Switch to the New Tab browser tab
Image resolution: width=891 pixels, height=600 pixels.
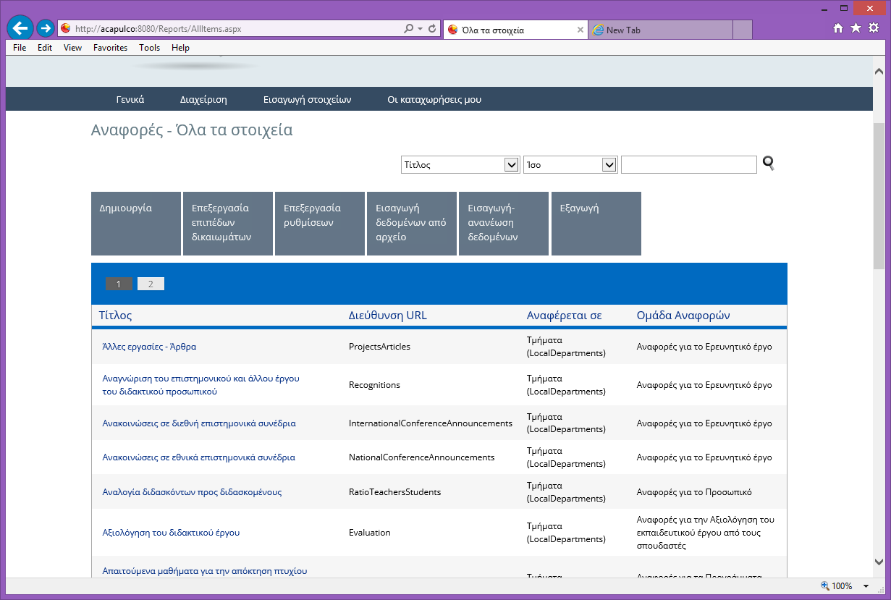pyautogui.click(x=659, y=30)
